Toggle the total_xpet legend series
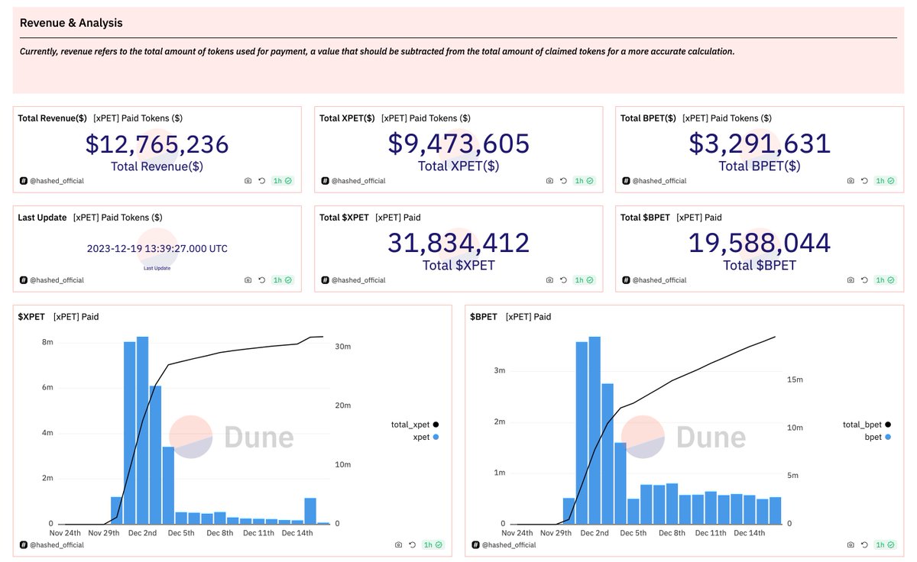Screen dimensions: 917x562 click(x=415, y=424)
